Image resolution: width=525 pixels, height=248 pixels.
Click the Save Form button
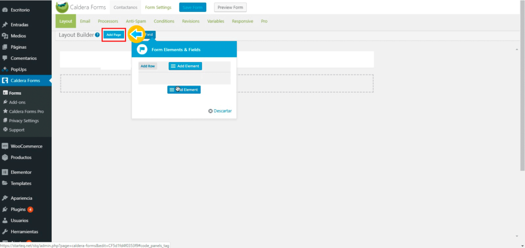(x=192, y=7)
